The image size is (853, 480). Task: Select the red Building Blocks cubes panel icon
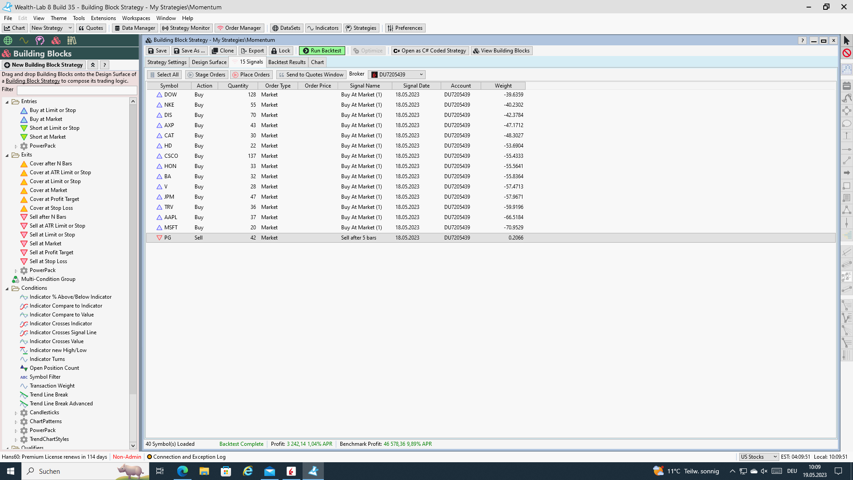tap(56, 40)
